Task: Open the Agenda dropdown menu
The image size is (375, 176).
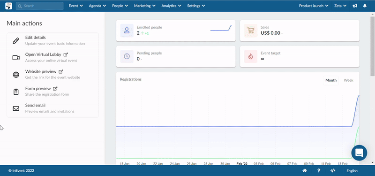Action: 97,6
